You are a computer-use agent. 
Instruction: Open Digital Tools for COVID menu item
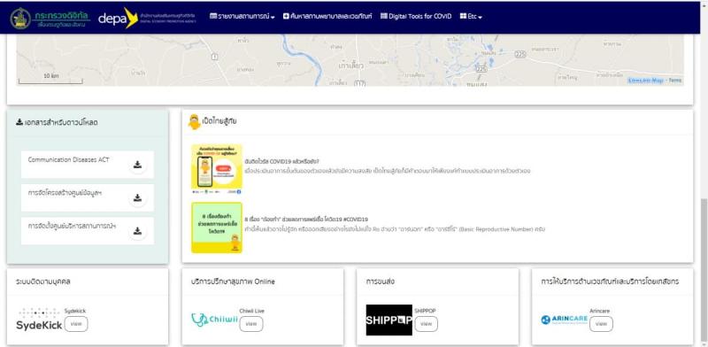click(416, 16)
